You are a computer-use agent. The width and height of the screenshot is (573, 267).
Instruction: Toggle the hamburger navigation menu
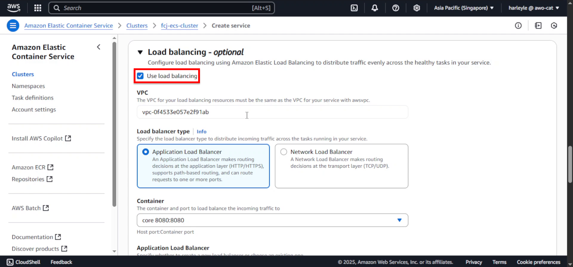pos(13,26)
